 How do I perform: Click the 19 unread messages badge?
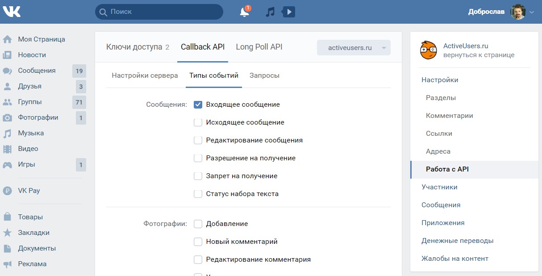79,71
